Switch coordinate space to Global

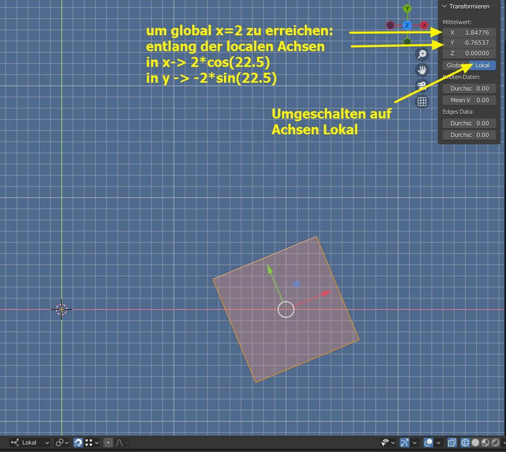(x=455, y=65)
